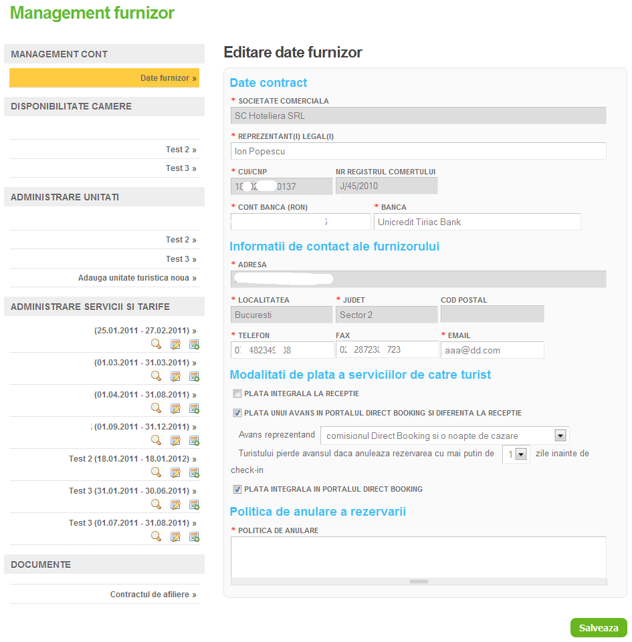Click Adauga unitate turistica noua link
This screenshot has height=642, width=632.
[x=137, y=278]
